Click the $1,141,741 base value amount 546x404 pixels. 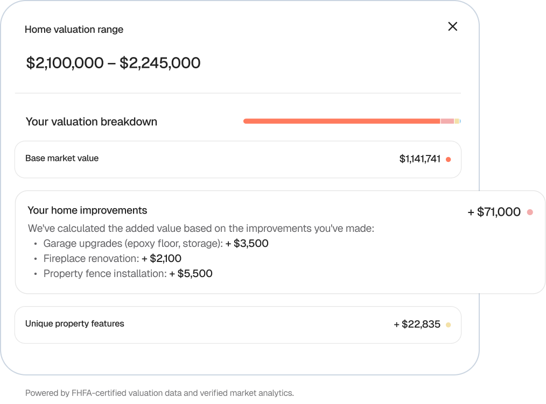pos(419,159)
